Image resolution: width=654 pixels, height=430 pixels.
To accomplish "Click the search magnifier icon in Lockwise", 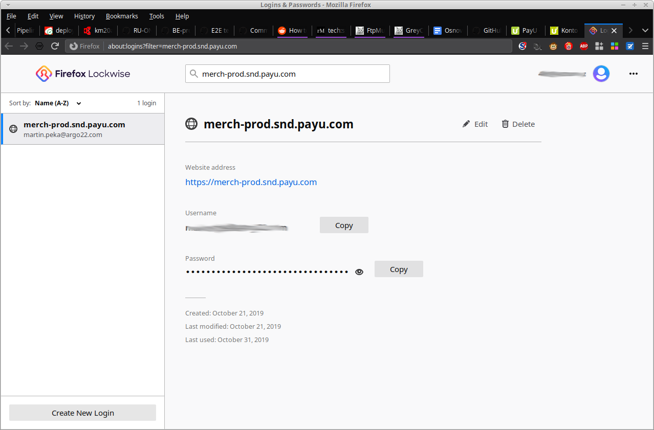I will (x=194, y=74).
